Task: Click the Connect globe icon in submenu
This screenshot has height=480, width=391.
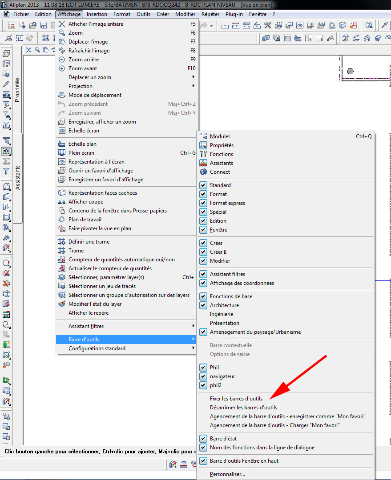Action: pos(203,172)
